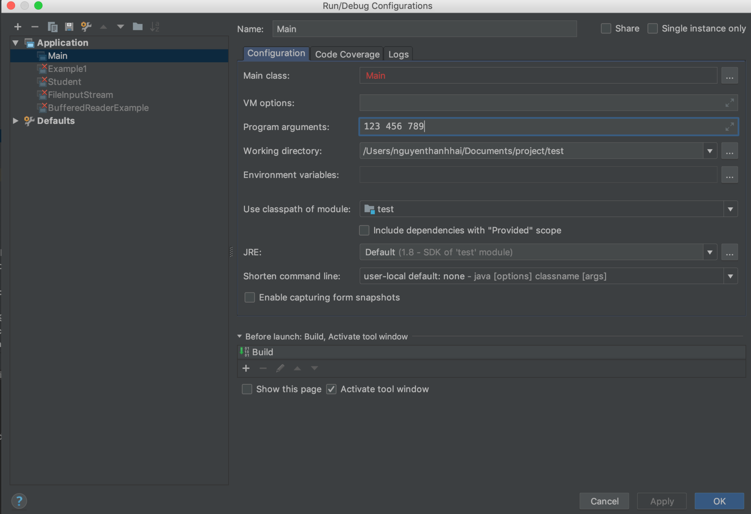Click the save configuration floppy icon
This screenshot has height=514, width=751.
(x=69, y=27)
